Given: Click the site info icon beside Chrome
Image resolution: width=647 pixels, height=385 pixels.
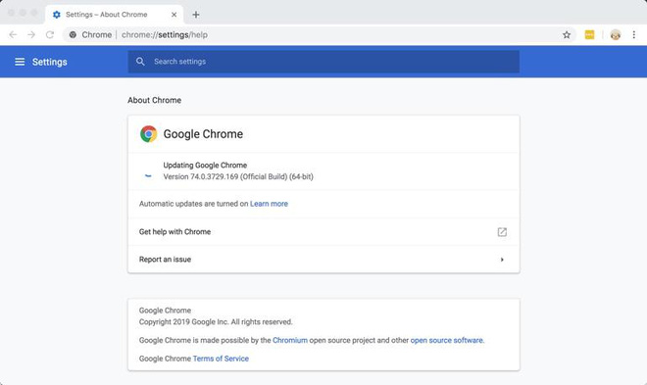Looking at the screenshot, I should tap(73, 35).
